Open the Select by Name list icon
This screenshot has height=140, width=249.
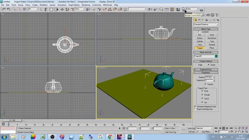tap(46, 9)
